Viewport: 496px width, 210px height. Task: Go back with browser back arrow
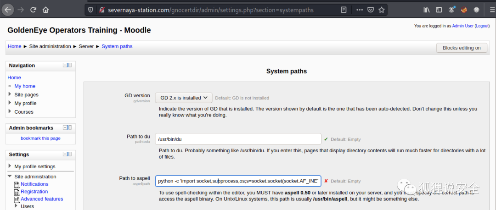[x=8, y=10]
